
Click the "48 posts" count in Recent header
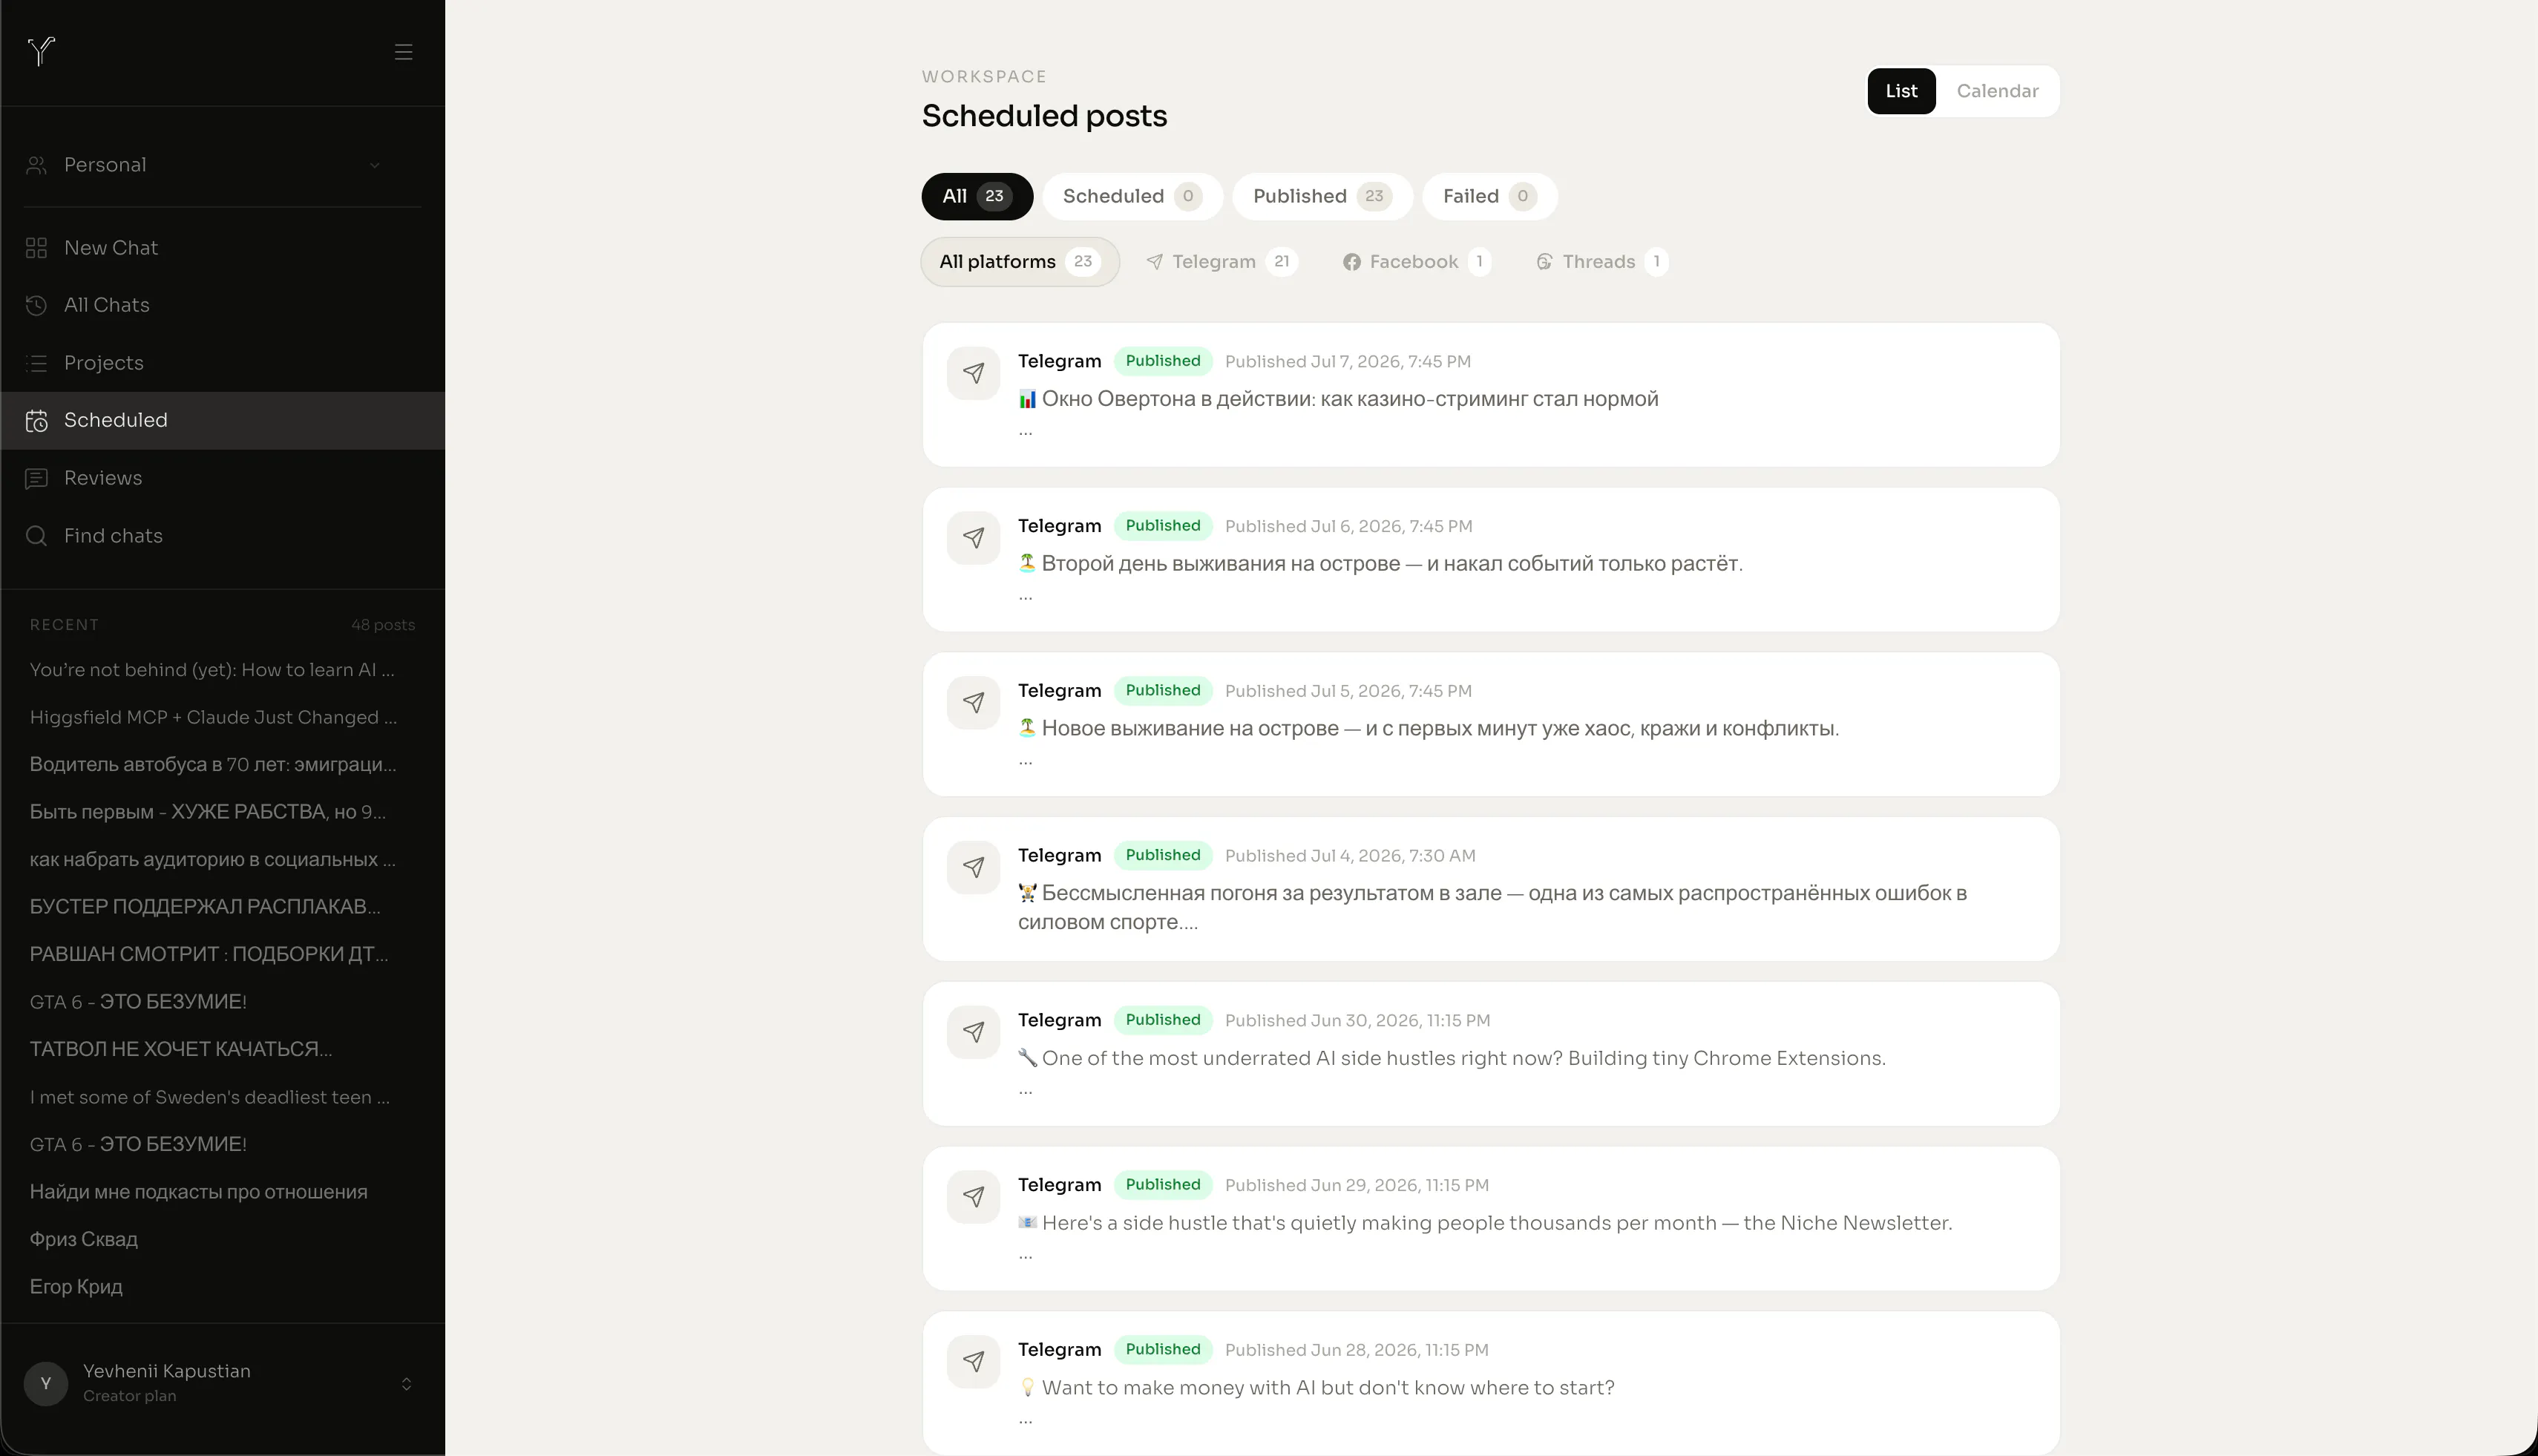383,625
